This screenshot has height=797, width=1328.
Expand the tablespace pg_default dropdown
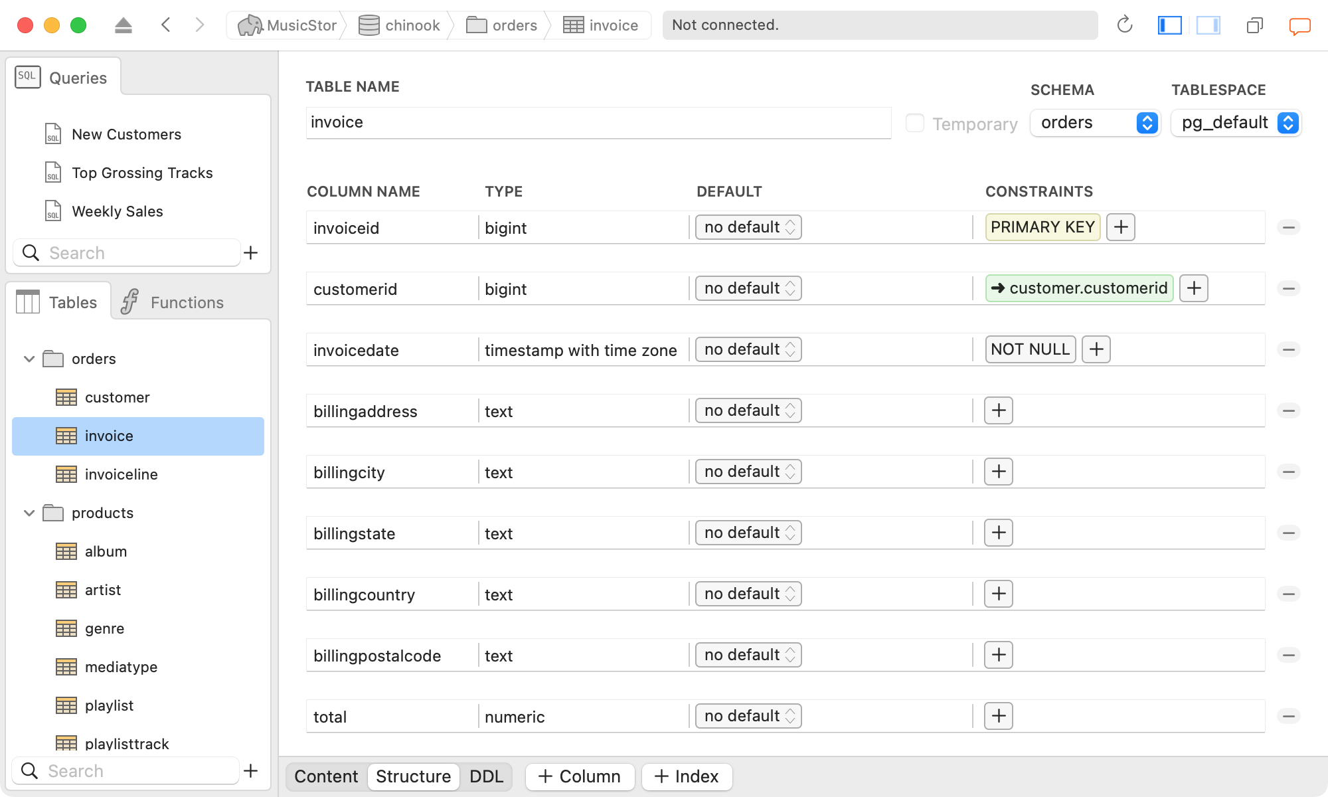tap(1289, 122)
